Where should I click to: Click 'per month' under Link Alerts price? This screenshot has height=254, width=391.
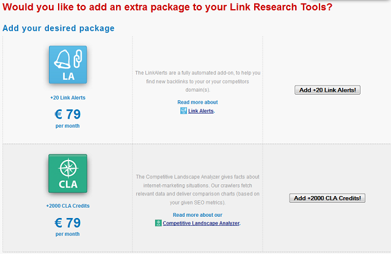point(68,126)
